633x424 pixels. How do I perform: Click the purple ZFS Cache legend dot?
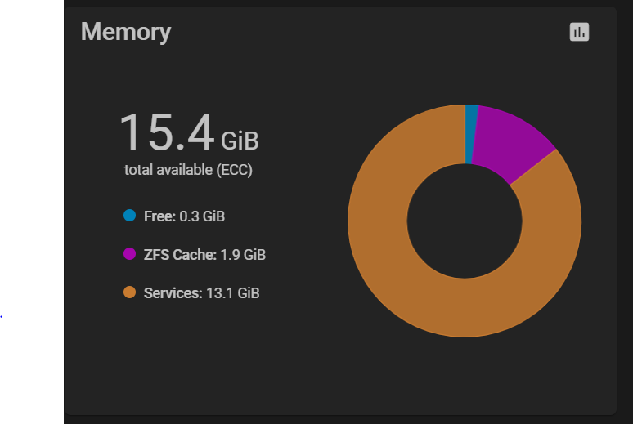(129, 254)
